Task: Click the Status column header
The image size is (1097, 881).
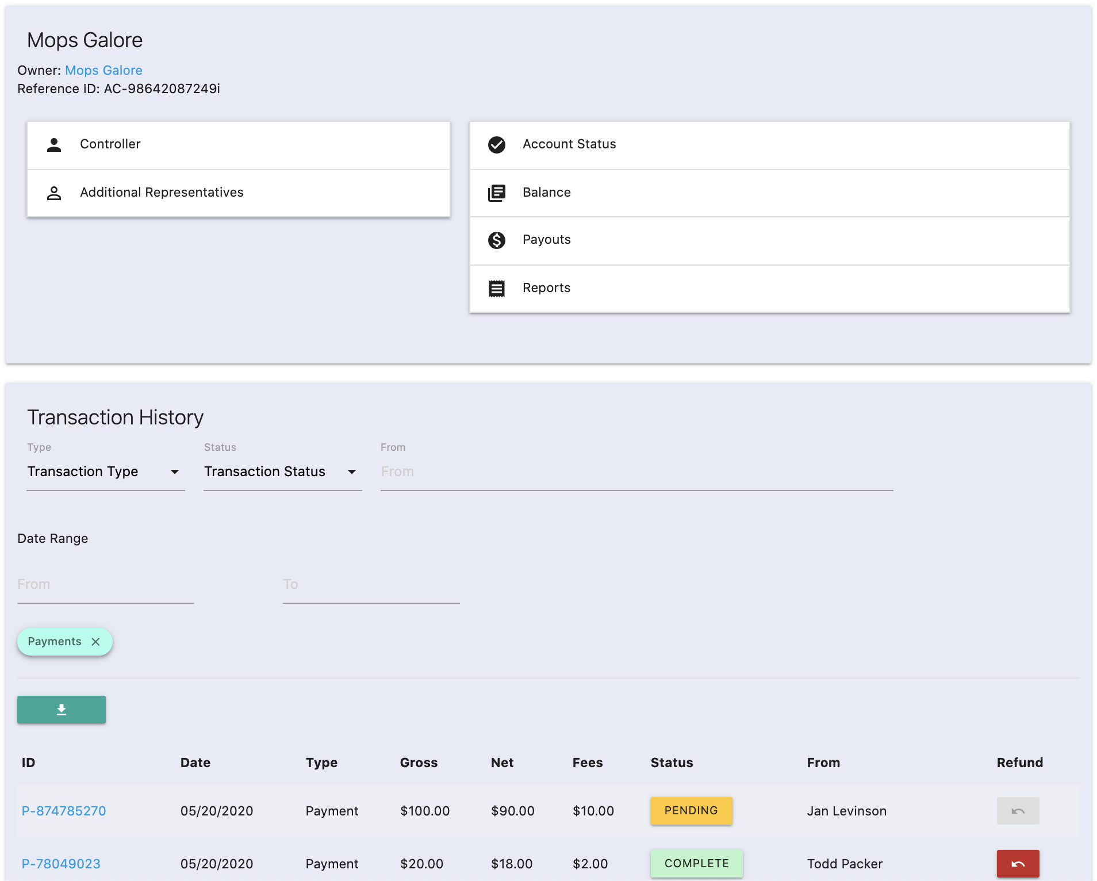Action: click(x=672, y=763)
